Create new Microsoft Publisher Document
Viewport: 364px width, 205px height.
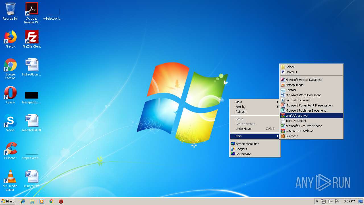click(311, 110)
